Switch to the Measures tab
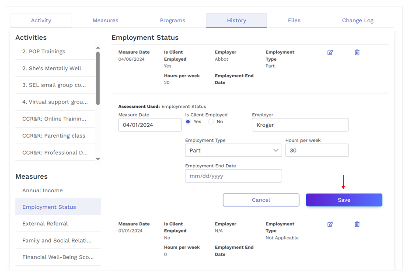408x277 pixels. pyautogui.click(x=105, y=20)
